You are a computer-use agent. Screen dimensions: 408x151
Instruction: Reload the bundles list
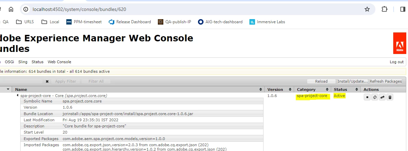(321, 81)
